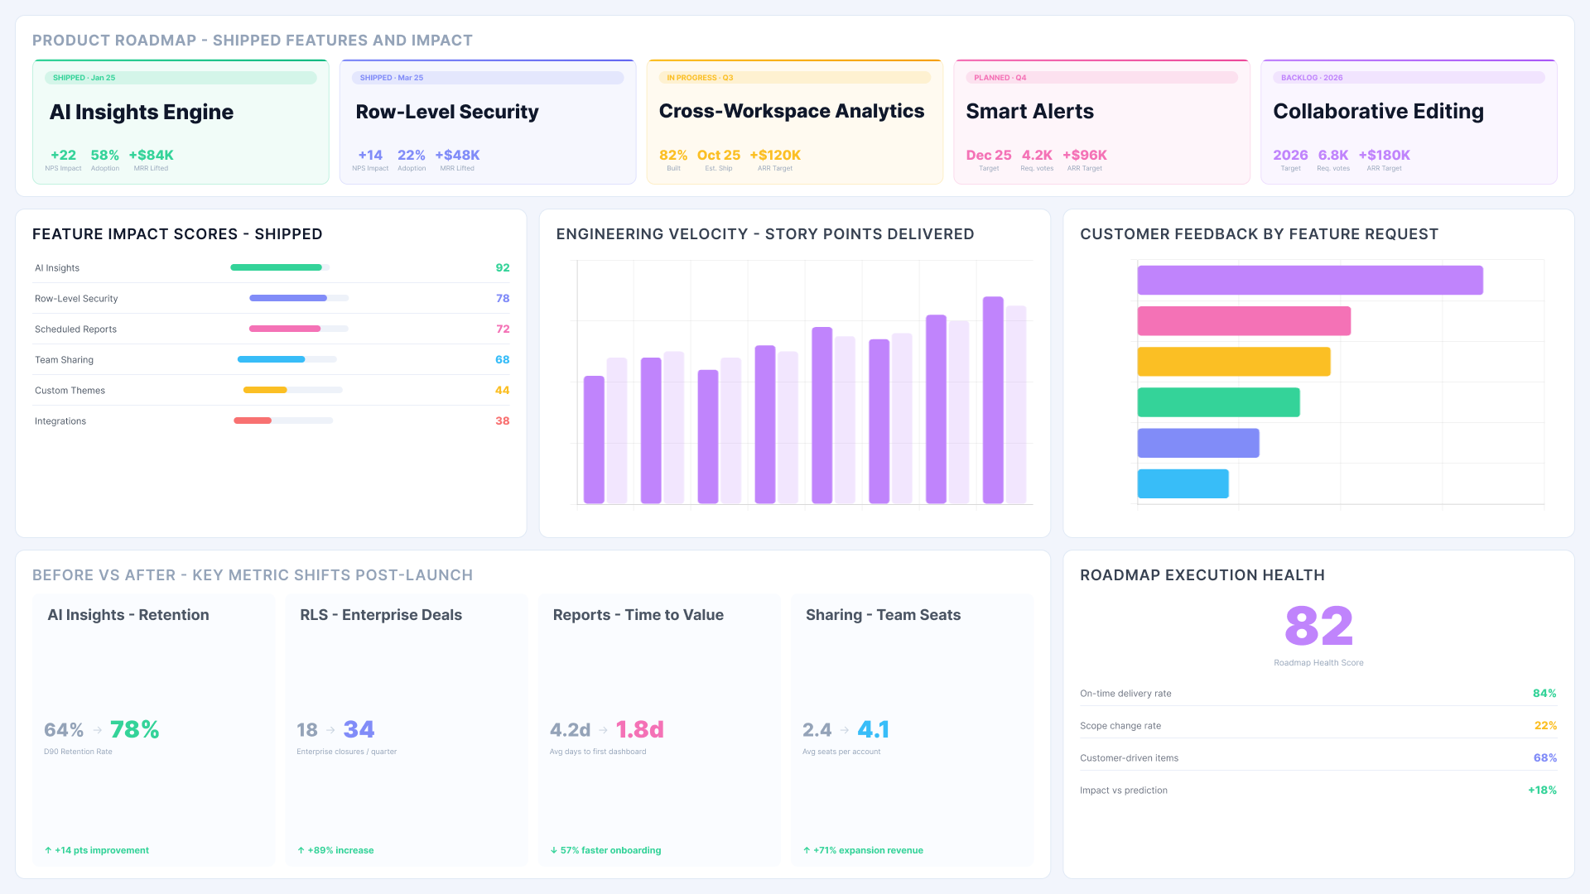1590x894 pixels.
Task: Click the Custom Themes impact progress bar
Action: click(x=292, y=390)
